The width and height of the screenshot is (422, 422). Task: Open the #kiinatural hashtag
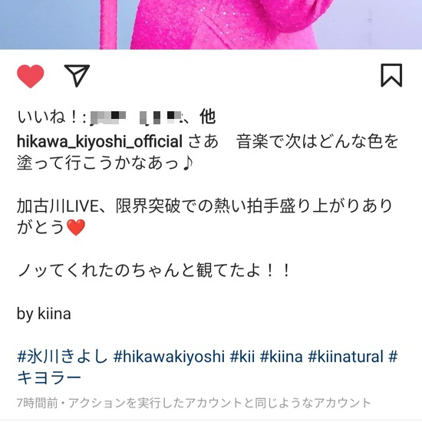(x=345, y=356)
